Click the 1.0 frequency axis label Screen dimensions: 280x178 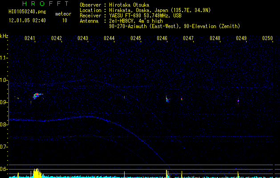click(x=4, y=80)
